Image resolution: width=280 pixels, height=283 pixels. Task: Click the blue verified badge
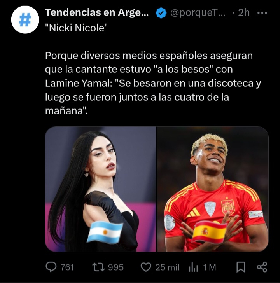[x=161, y=13]
